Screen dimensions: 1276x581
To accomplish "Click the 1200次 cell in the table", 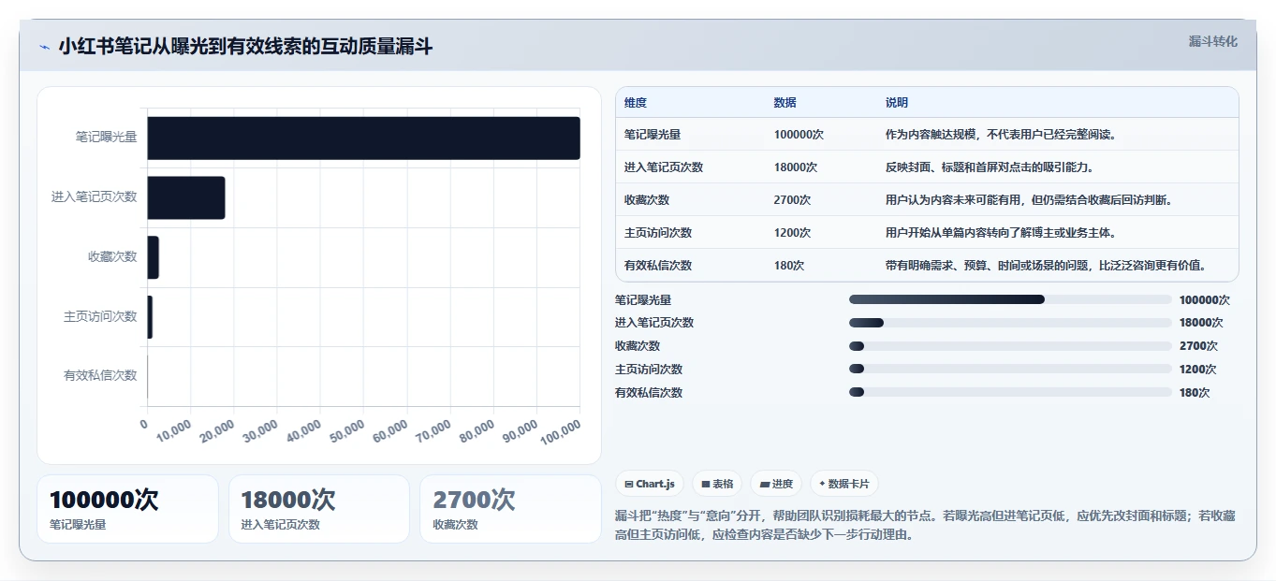I will 793,233.
